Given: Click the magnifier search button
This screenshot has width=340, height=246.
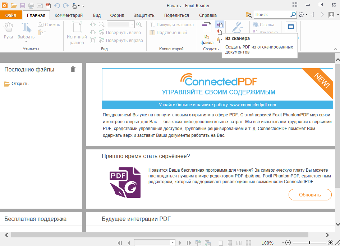Looking at the screenshot, I should pyautogui.click(x=293, y=15).
